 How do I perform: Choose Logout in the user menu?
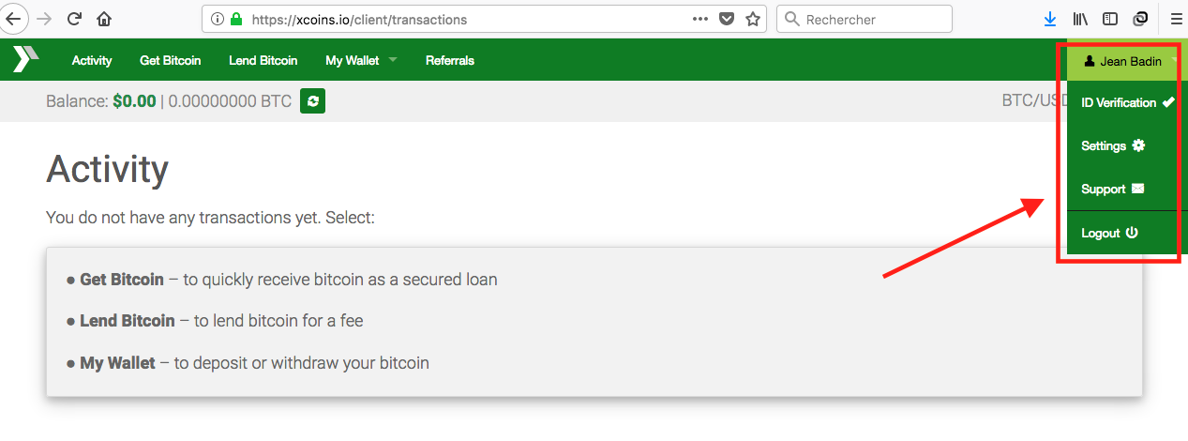pyautogui.click(x=1109, y=233)
